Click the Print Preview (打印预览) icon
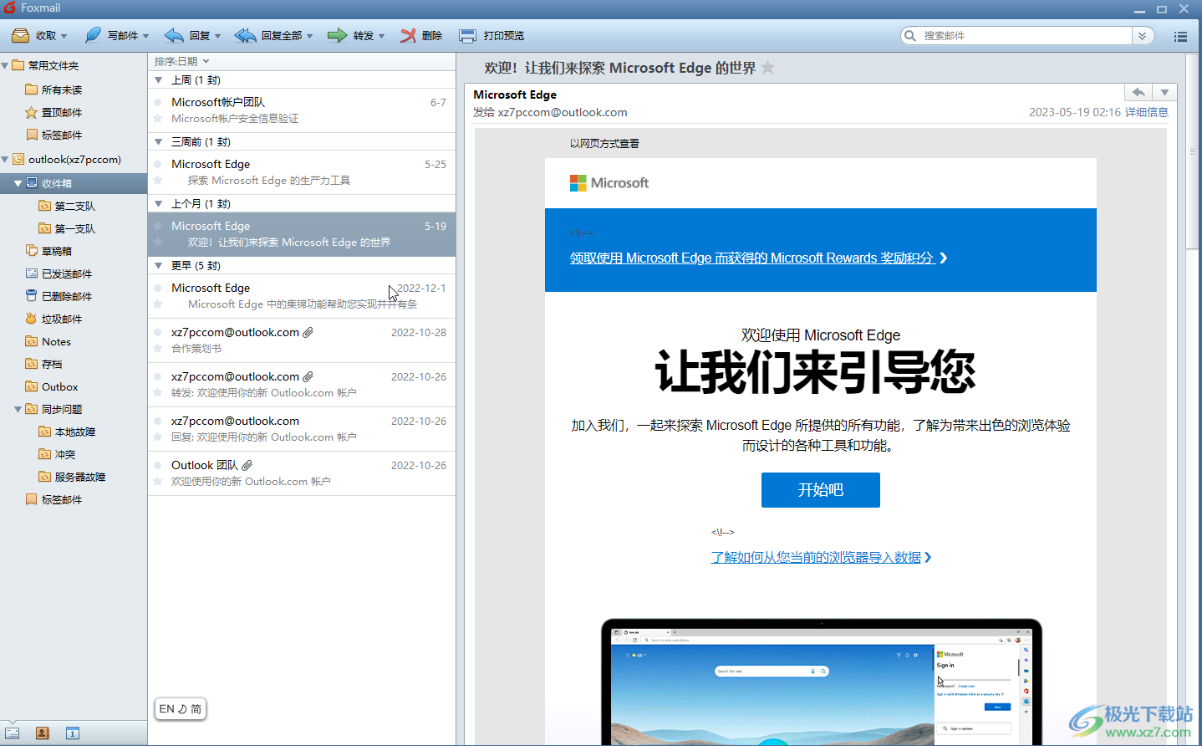The height and width of the screenshot is (746, 1202). click(468, 35)
